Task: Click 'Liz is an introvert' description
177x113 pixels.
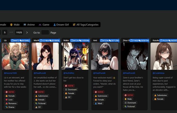Action: click(x=15, y=82)
